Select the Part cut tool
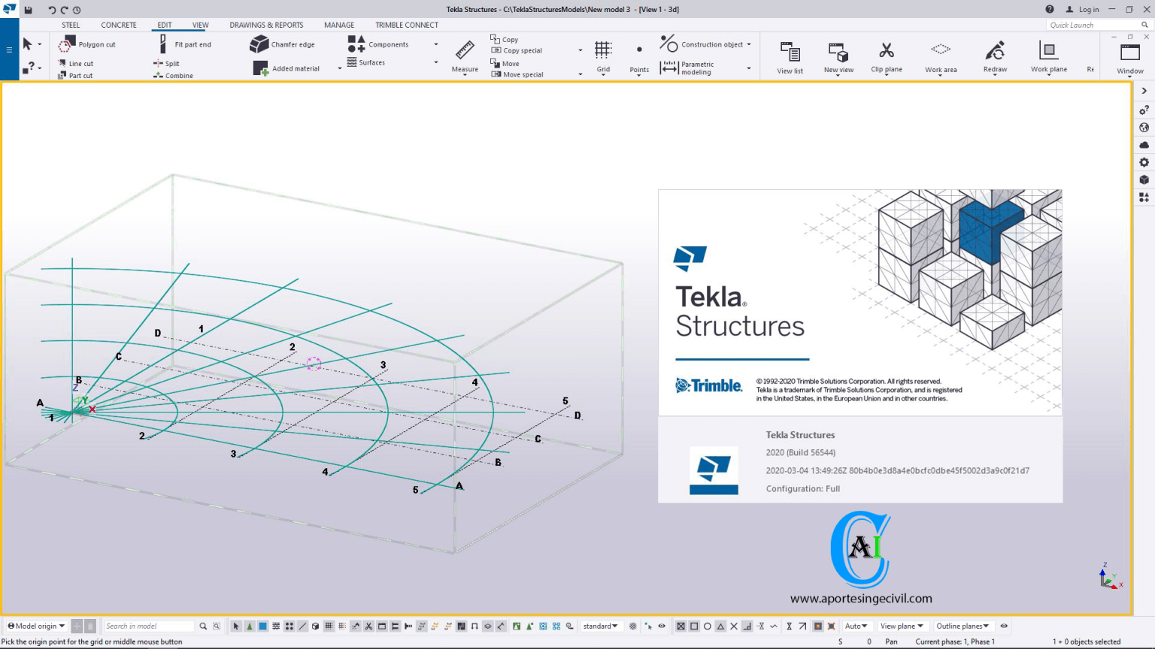Viewport: 1155px width, 649px height. [75, 75]
